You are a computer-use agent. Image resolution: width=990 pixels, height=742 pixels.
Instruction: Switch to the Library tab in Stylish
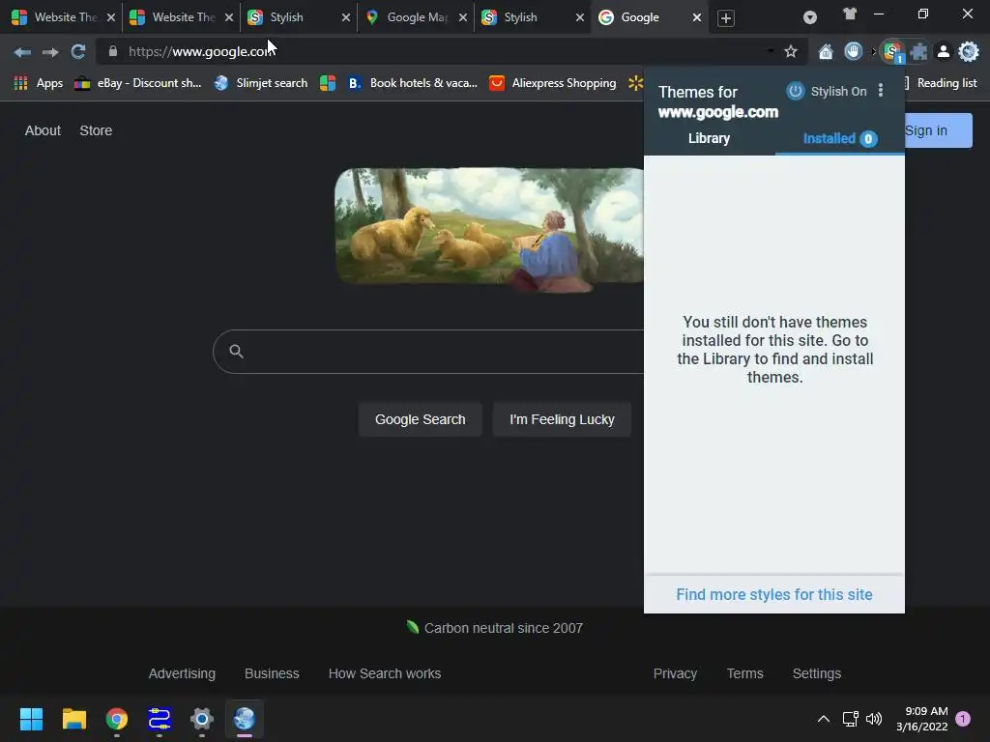(709, 138)
